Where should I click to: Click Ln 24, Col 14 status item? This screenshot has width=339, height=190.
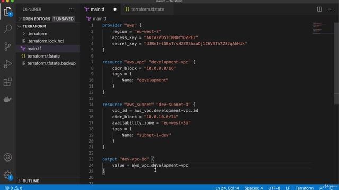227,188
